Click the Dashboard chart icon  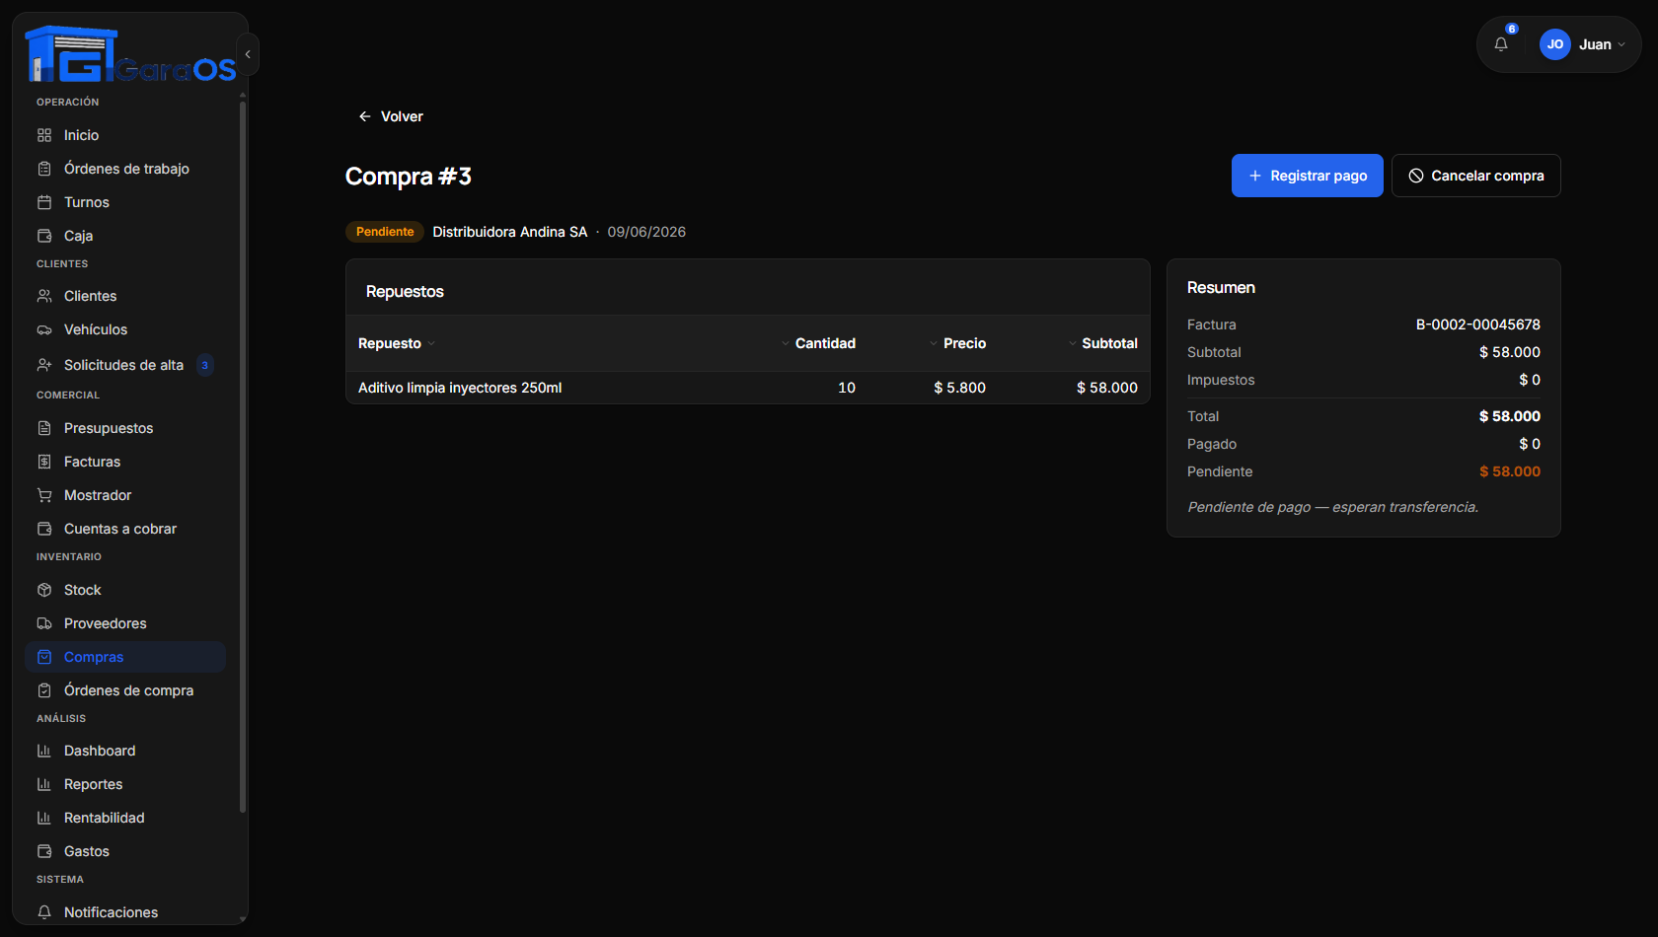(x=44, y=751)
